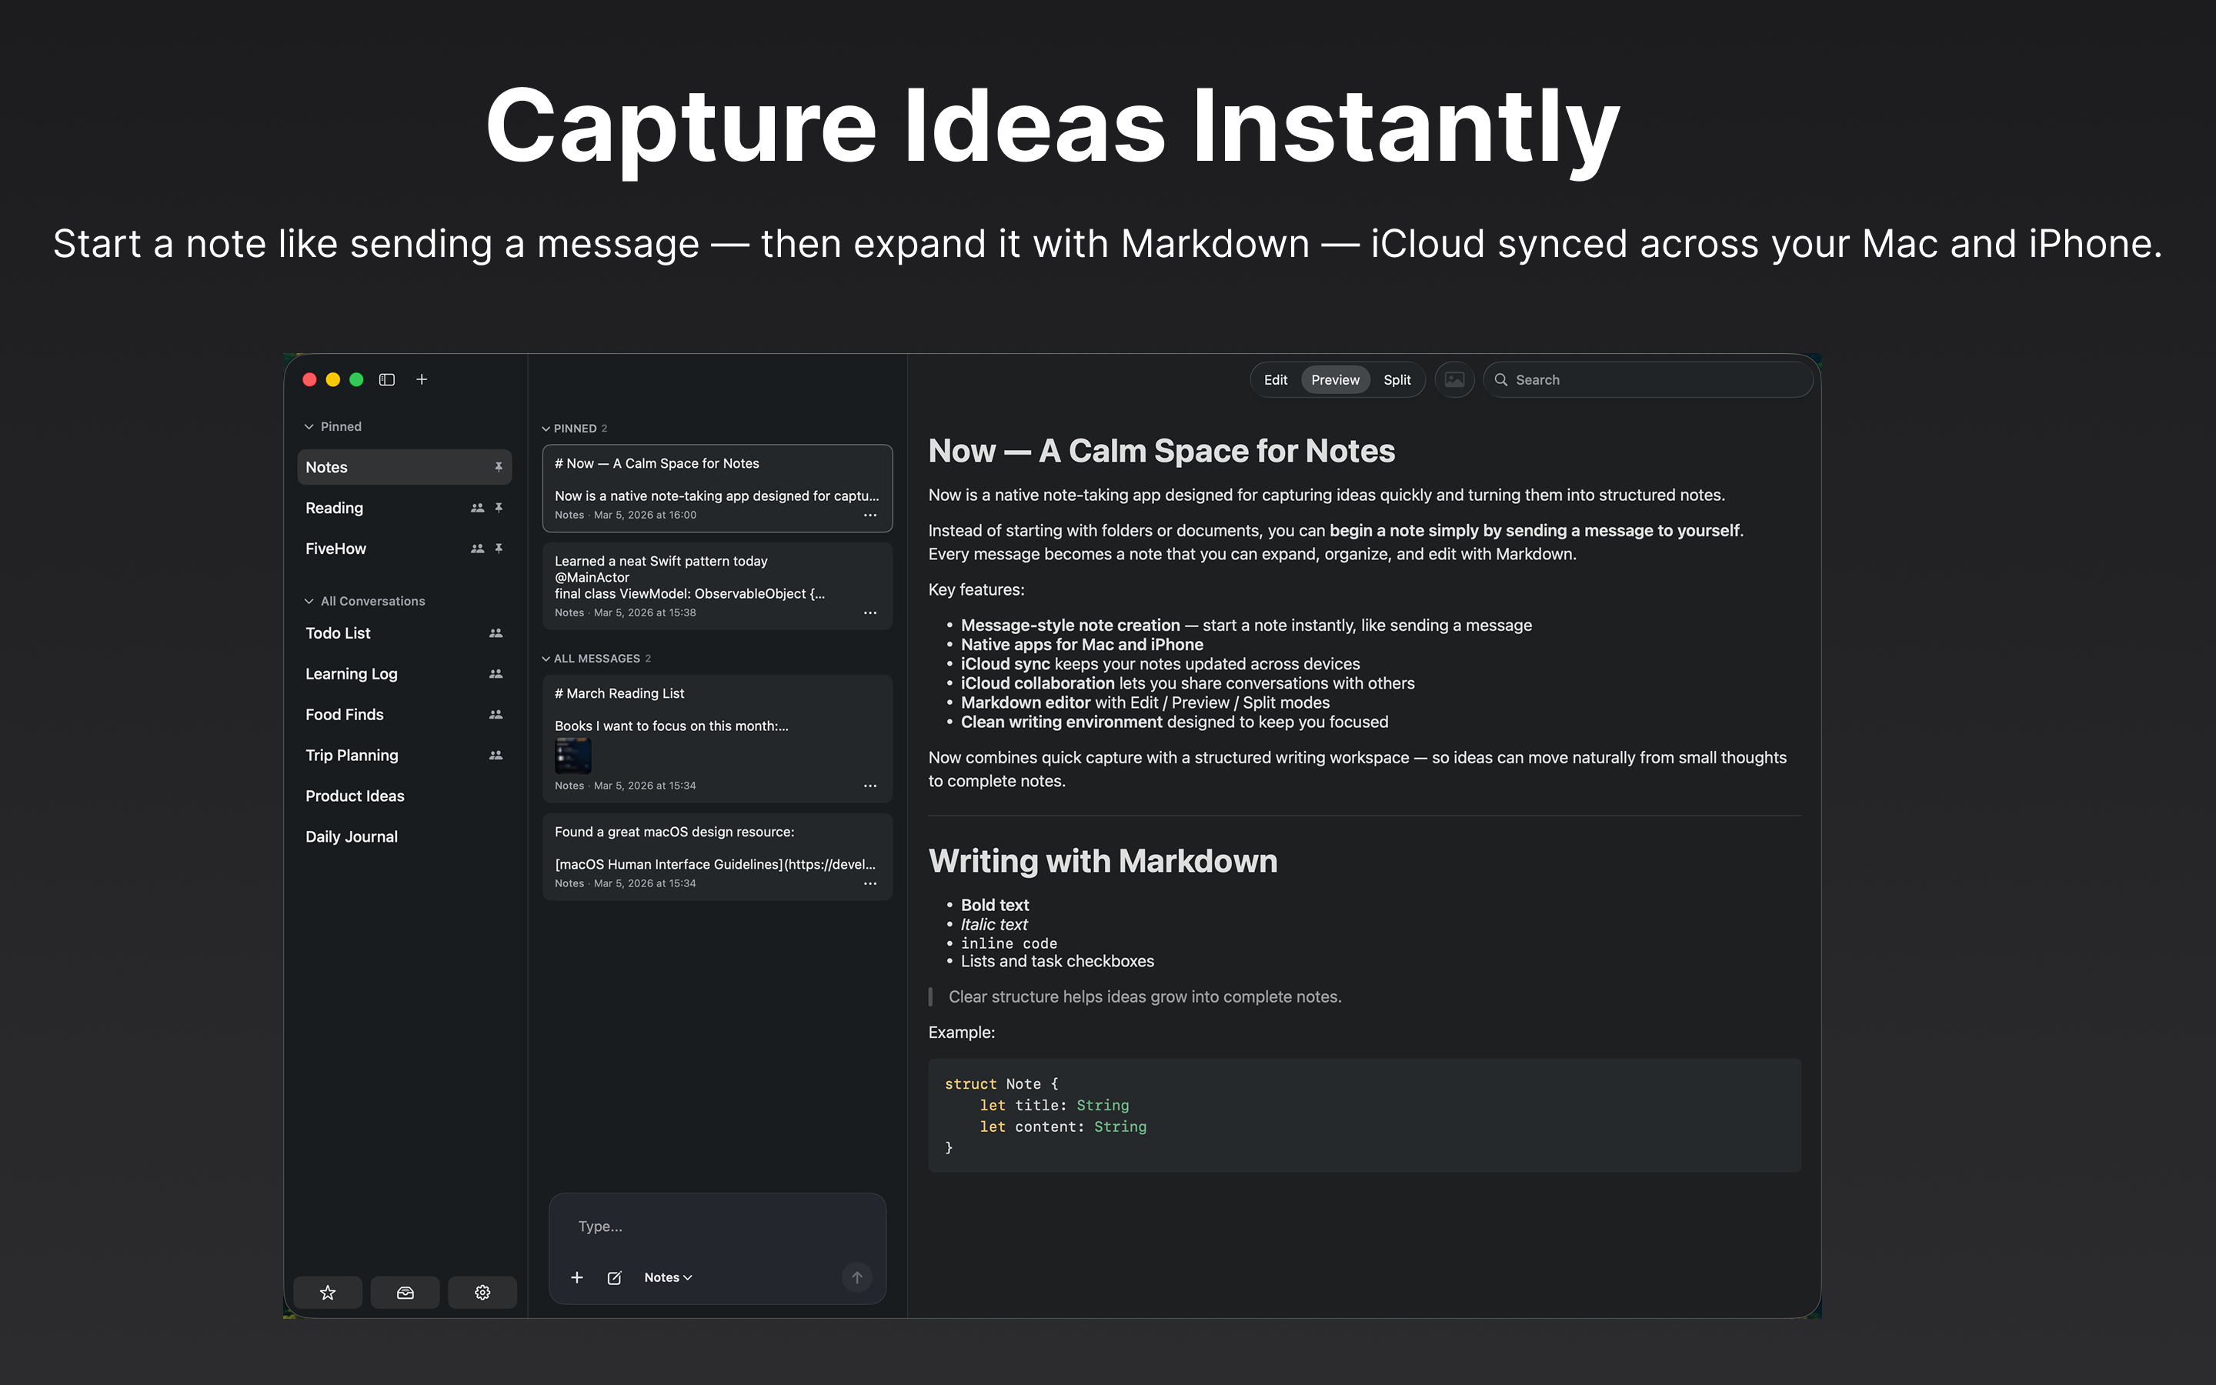Click the attachment plus icon below Type field
2216x1385 pixels.
pos(577,1278)
